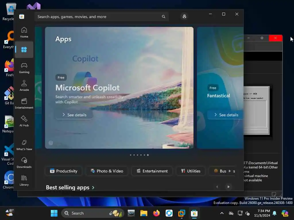Image resolution: width=294 pixels, height=220 pixels.
Task: Open the notification bell
Action: [x=274, y=213]
